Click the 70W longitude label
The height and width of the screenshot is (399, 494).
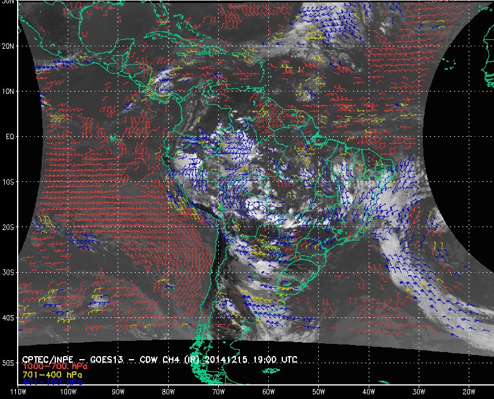coord(218,392)
